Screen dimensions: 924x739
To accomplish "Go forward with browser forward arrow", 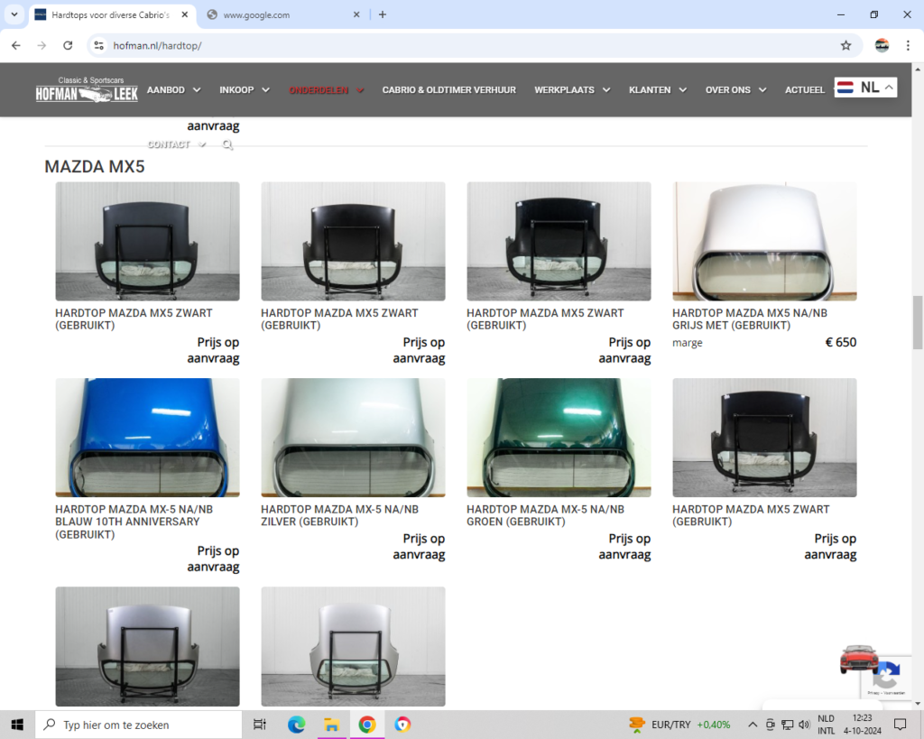I will point(42,45).
